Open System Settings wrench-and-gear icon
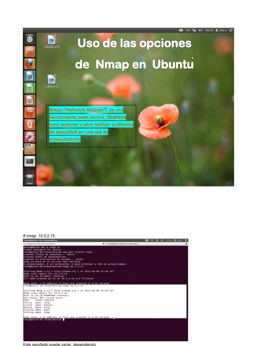The width and height of the screenshot is (259, 346). tap(30, 137)
